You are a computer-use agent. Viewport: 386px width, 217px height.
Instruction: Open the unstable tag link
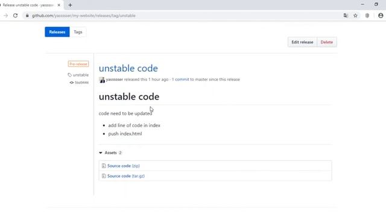tap(80, 75)
